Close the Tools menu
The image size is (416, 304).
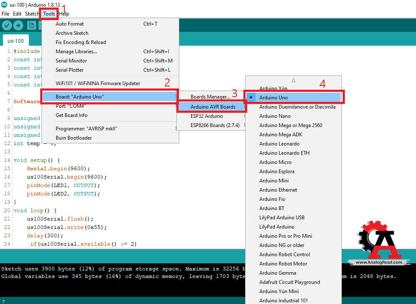(49, 14)
